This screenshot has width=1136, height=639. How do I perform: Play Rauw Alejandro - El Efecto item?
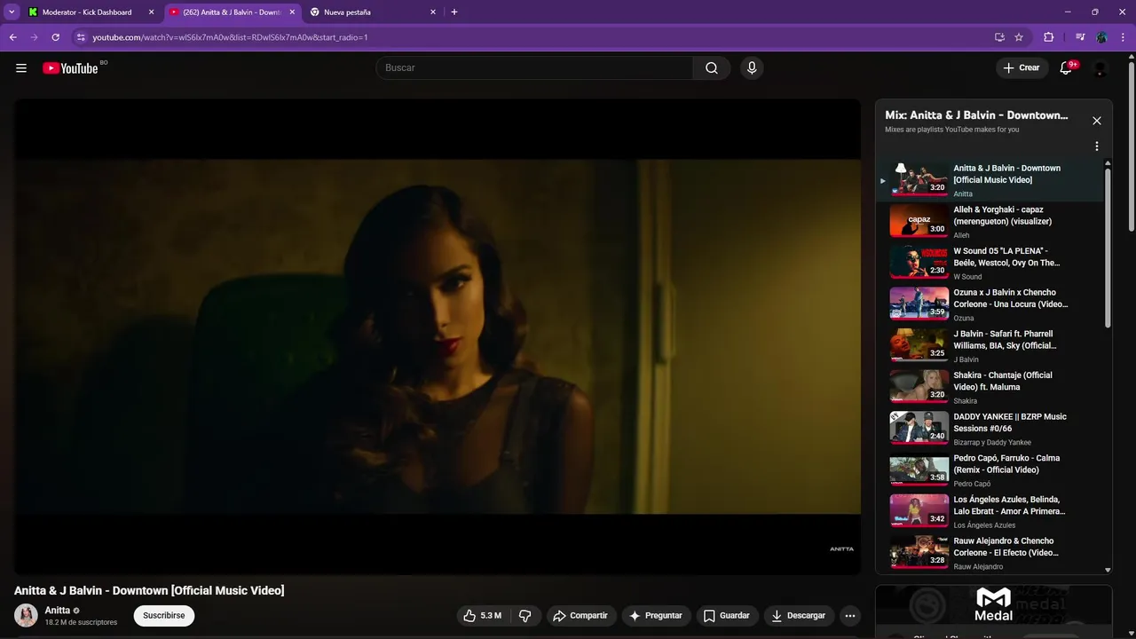[x=990, y=553]
